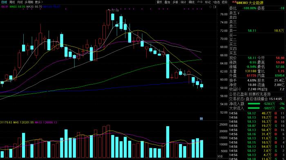The image size is (286, 160).
Task: Click tick row with volume 94.8万
Action: pos(257,147)
